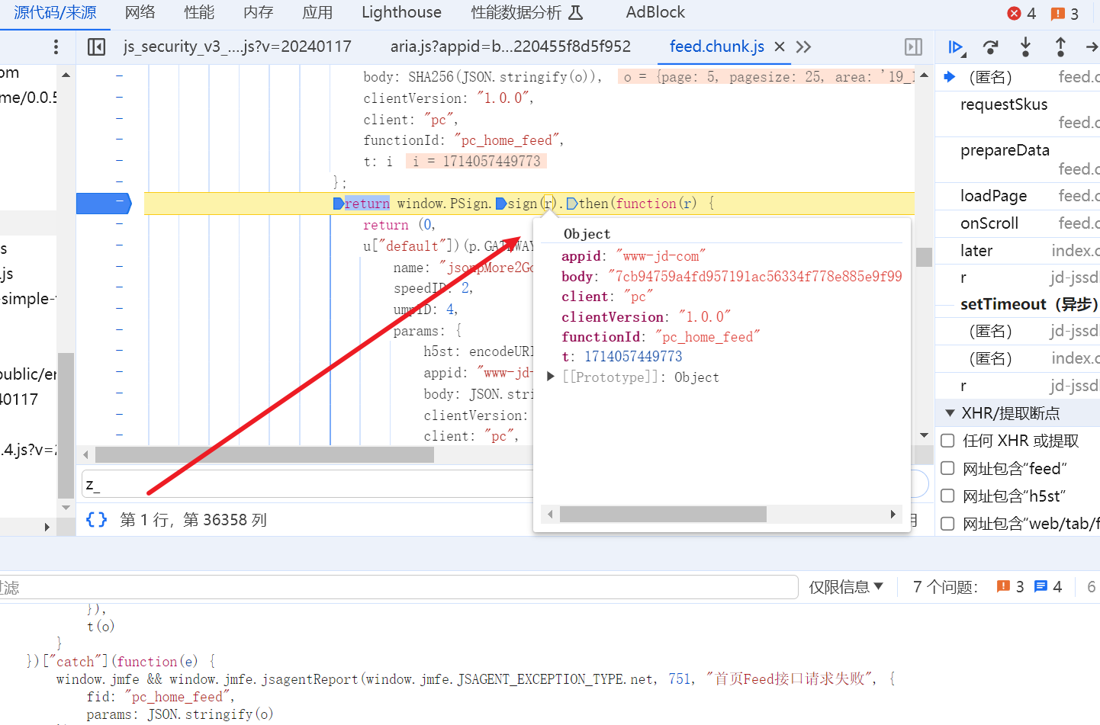Click the step over next function call icon

pos(990,47)
